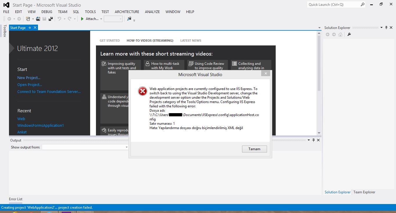
Task: Expand the Redo history dropdown arrow
Action: point(75,19)
